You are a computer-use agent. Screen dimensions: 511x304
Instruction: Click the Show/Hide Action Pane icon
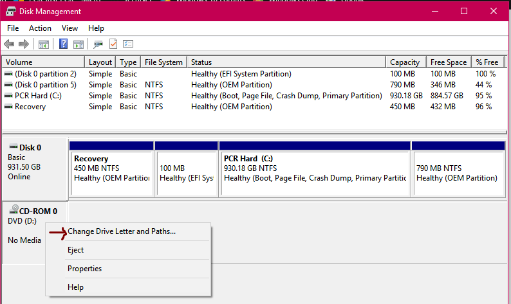tap(79, 44)
